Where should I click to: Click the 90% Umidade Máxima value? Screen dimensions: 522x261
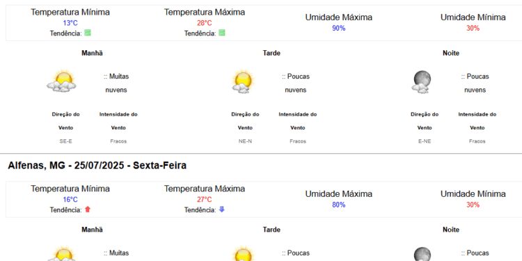(x=338, y=29)
